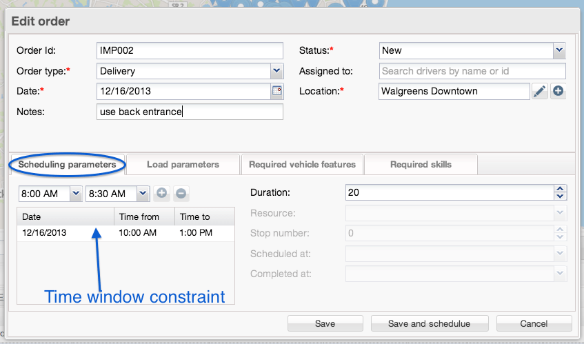The height and width of the screenshot is (344, 584).
Task: Expand the Order type dropdown arrow
Action: click(x=276, y=71)
